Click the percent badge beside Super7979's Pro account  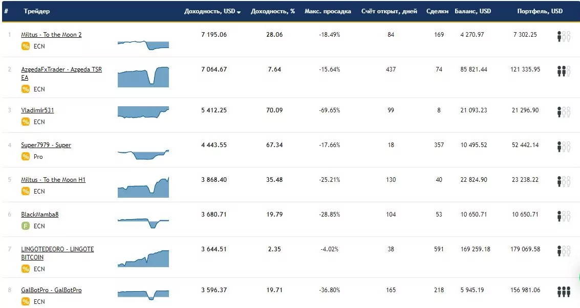(x=26, y=156)
